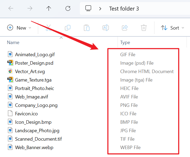Click Test folder 3 in address bar
Screen dimensions: 190x157
(124, 9)
